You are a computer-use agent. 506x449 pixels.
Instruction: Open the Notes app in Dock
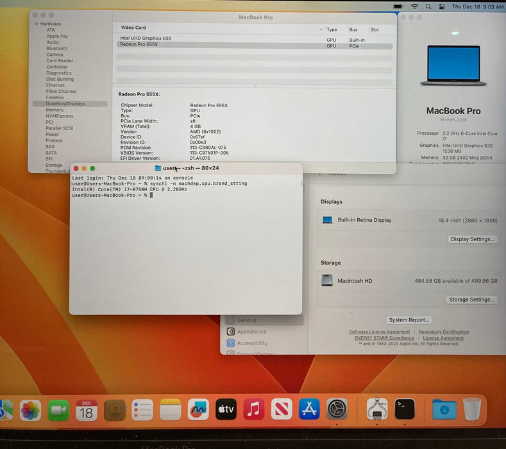[x=171, y=410]
